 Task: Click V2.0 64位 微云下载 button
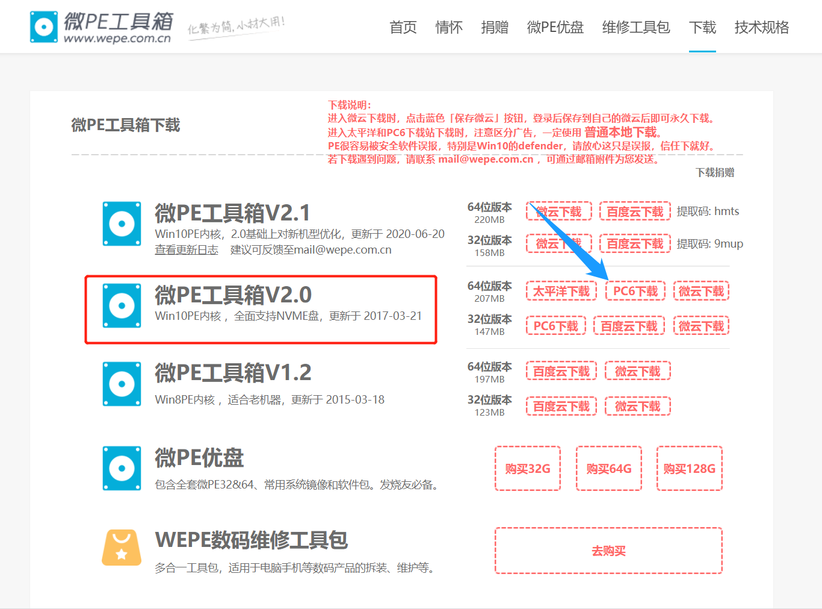click(x=702, y=291)
